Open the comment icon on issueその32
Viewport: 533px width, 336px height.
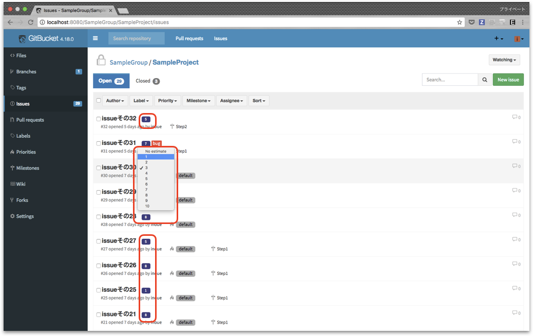(x=516, y=117)
